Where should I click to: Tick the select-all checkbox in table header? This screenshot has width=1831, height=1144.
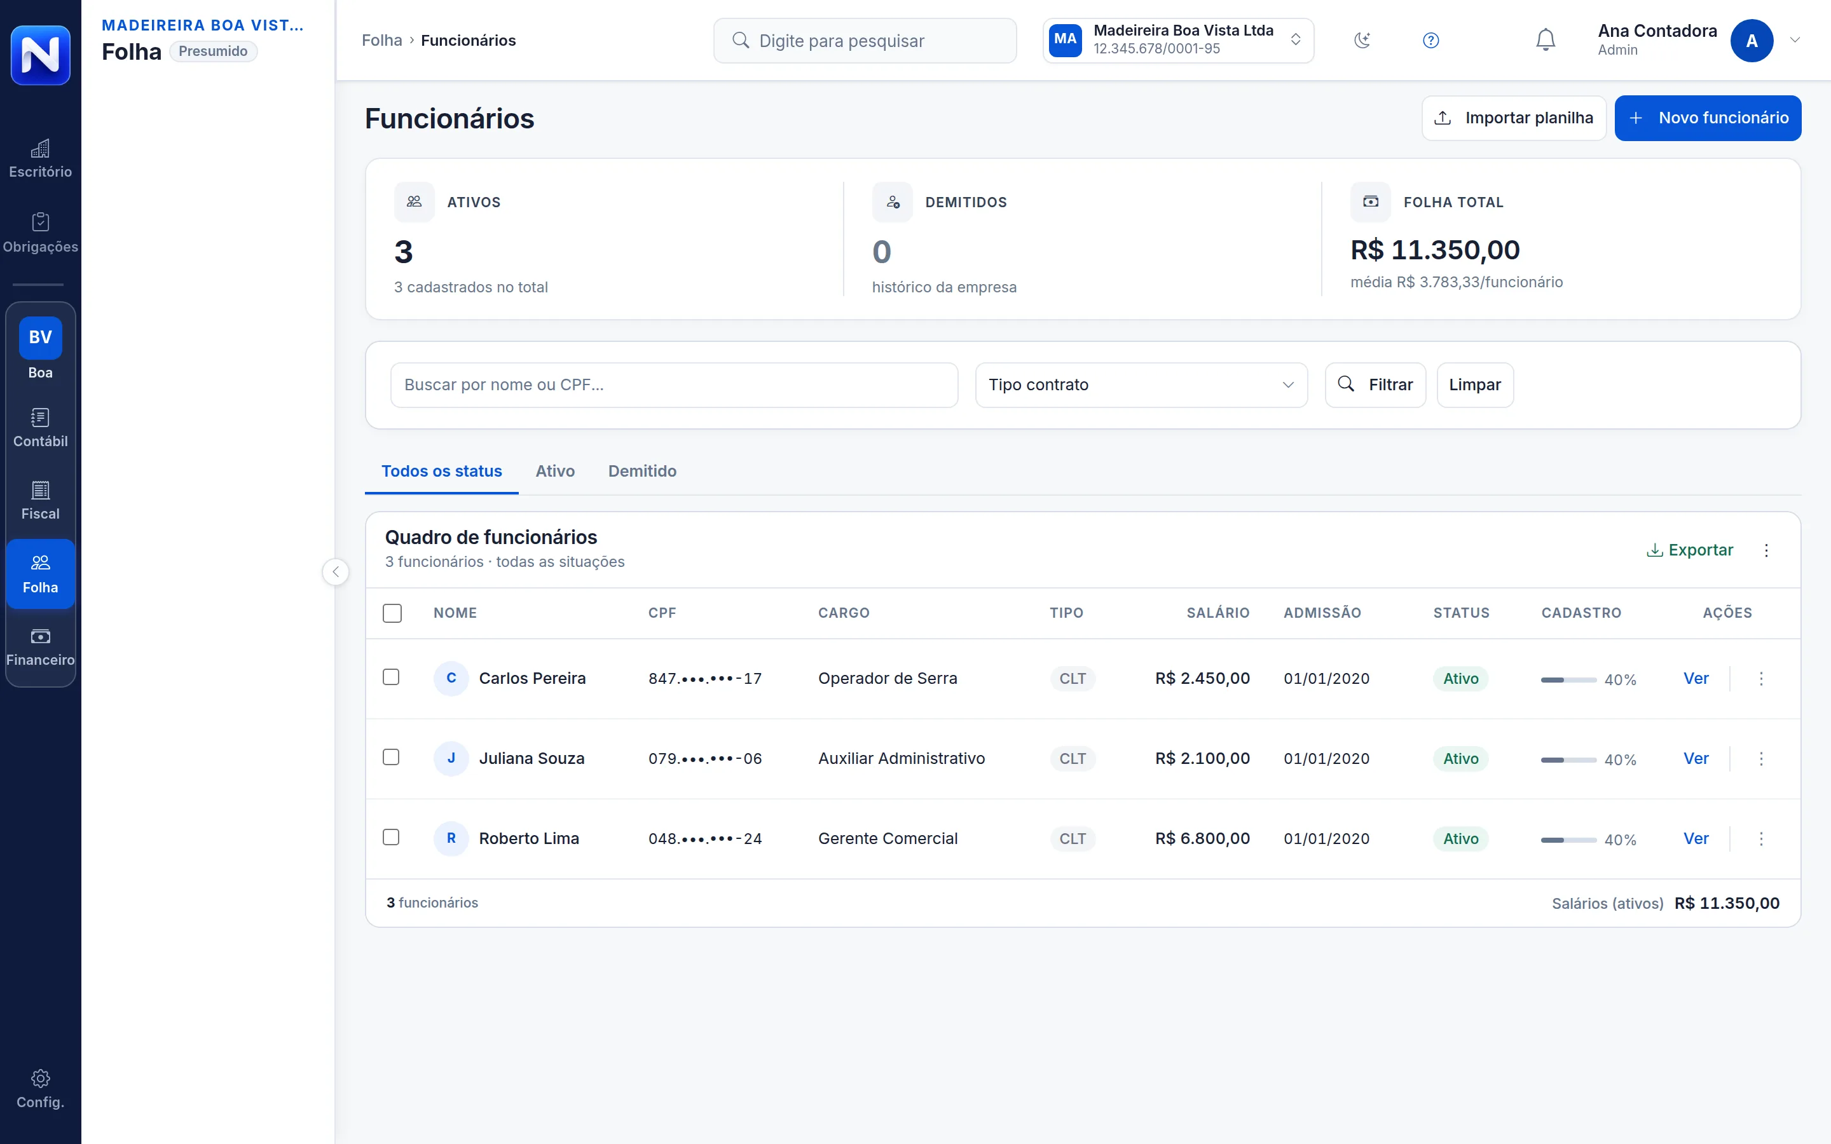392,613
